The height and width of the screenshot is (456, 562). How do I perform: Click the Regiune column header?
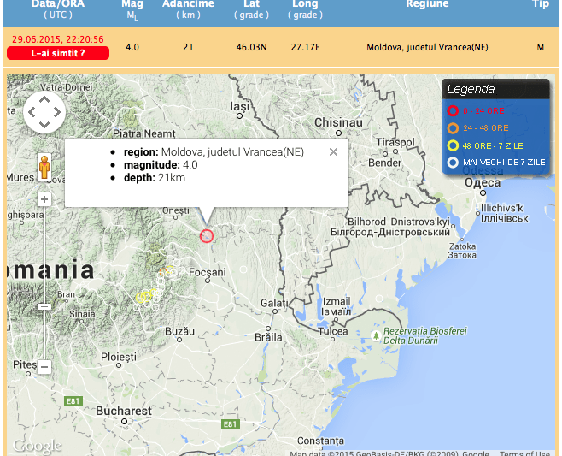click(x=427, y=4)
